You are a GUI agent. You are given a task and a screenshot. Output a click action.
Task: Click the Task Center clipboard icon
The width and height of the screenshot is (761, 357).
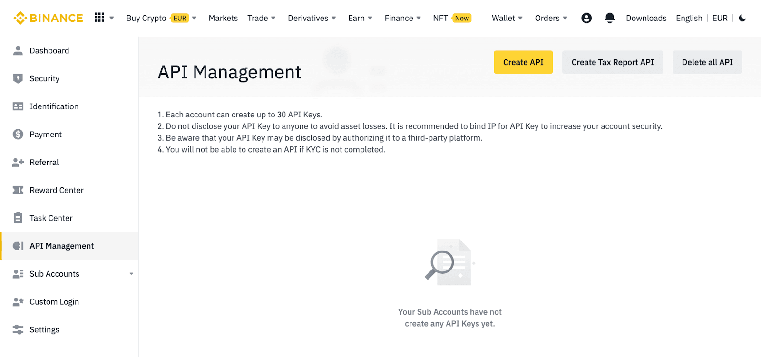[18, 218]
